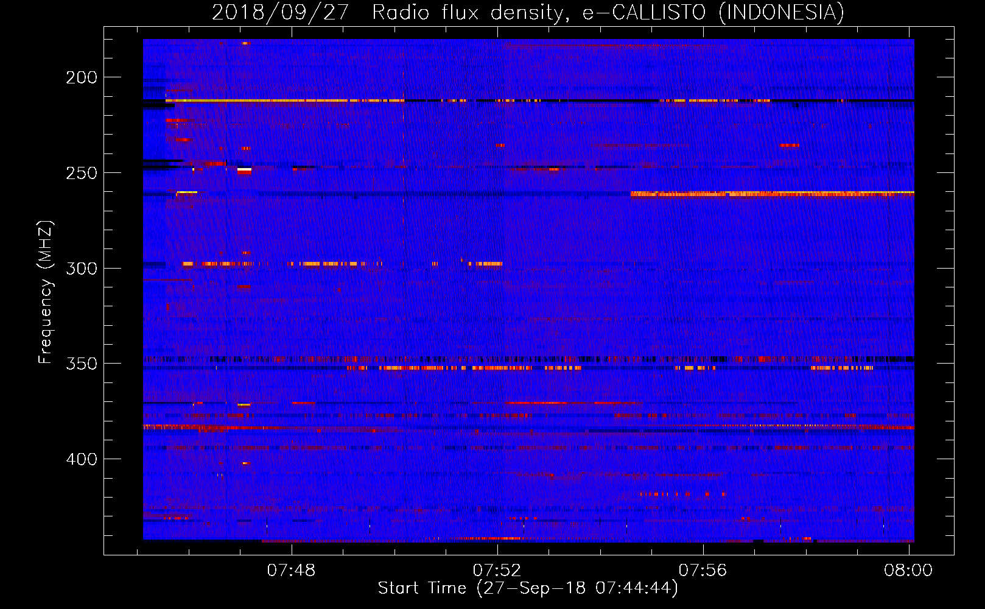The height and width of the screenshot is (609, 985).
Task: Click the 'Frequency (MHZ)' axis label
Action: tap(46, 292)
